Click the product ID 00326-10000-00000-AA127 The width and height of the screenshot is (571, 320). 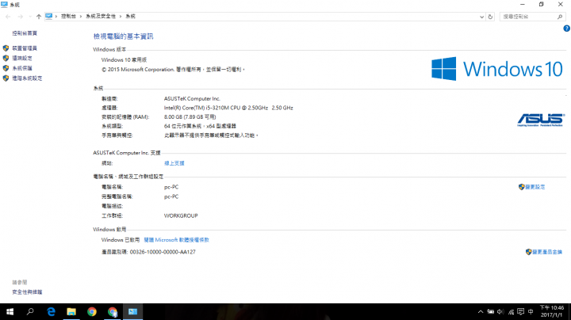click(163, 252)
